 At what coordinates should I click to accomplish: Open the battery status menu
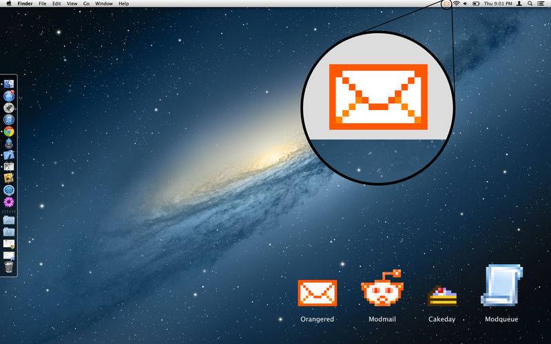point(476,3)
